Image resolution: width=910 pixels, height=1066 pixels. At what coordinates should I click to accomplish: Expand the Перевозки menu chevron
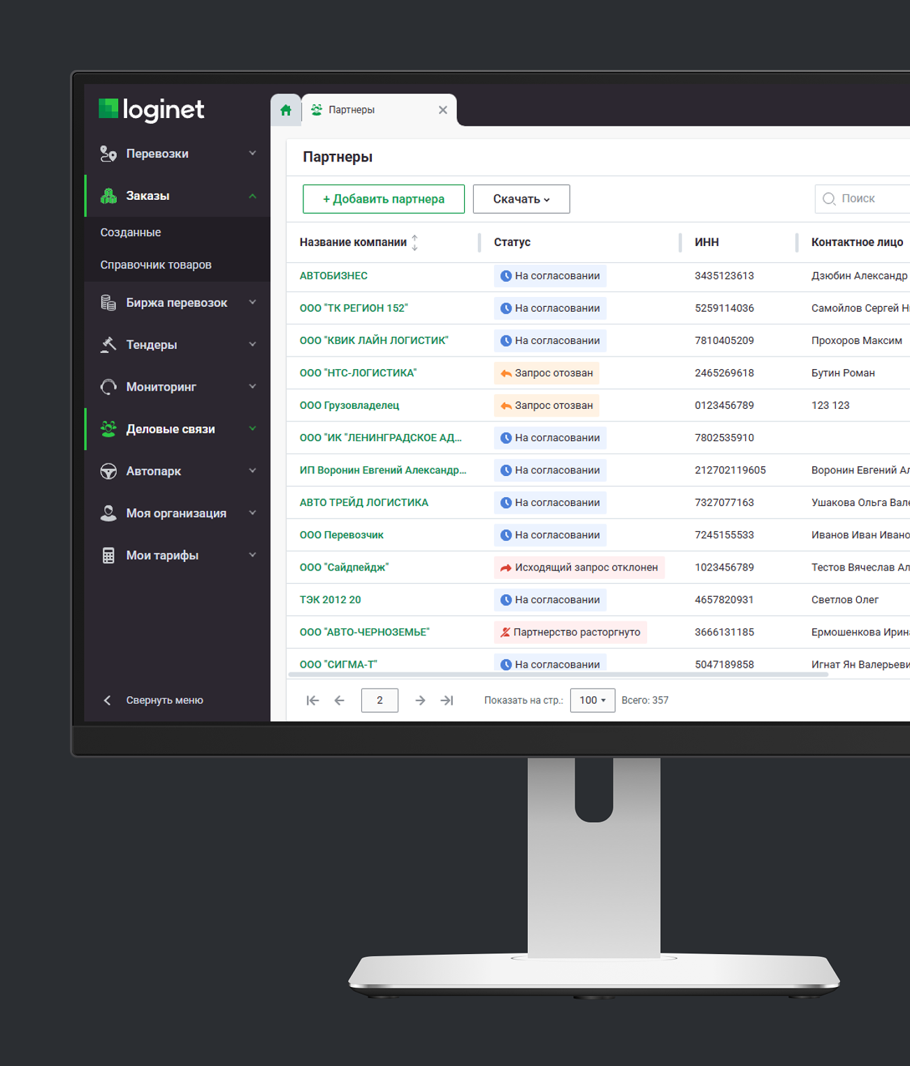[252, 153]
